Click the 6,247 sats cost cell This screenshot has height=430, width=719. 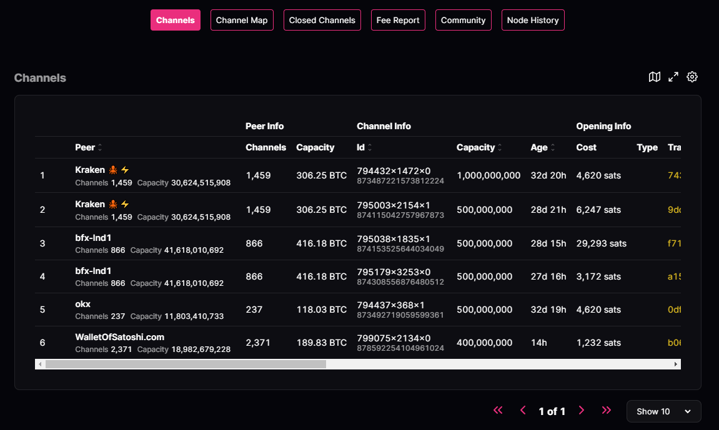coord(598,210)
